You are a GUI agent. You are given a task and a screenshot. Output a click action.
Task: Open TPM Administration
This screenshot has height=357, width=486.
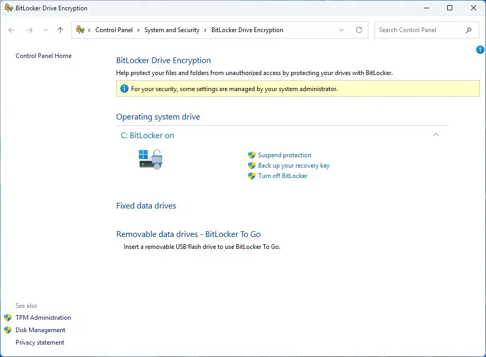tap(43, 318)
